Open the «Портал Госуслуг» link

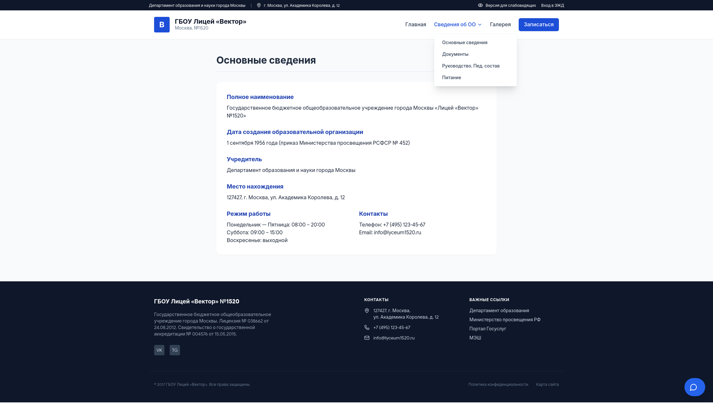(x=488, y=329)
